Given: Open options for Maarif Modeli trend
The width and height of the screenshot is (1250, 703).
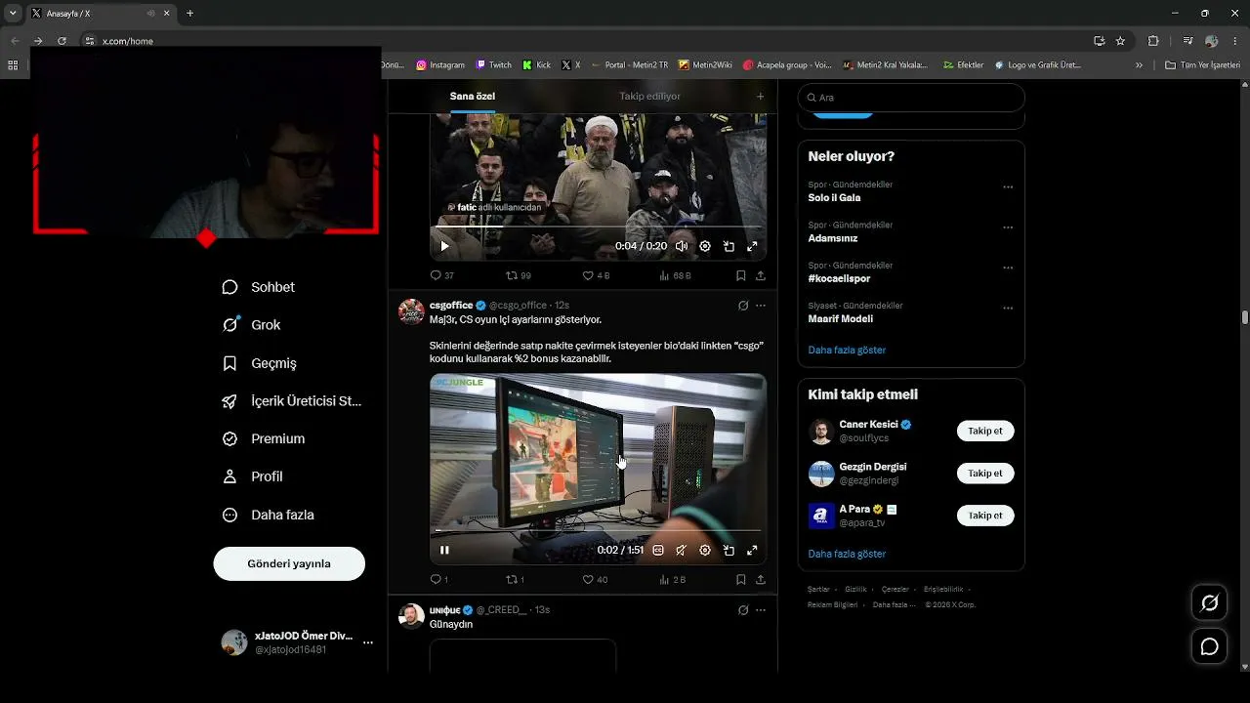Looking at the screenshot, I should pos(1008,309).
